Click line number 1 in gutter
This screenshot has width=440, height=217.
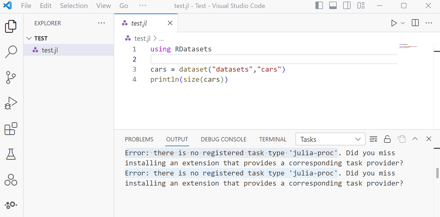click(134, 49)
